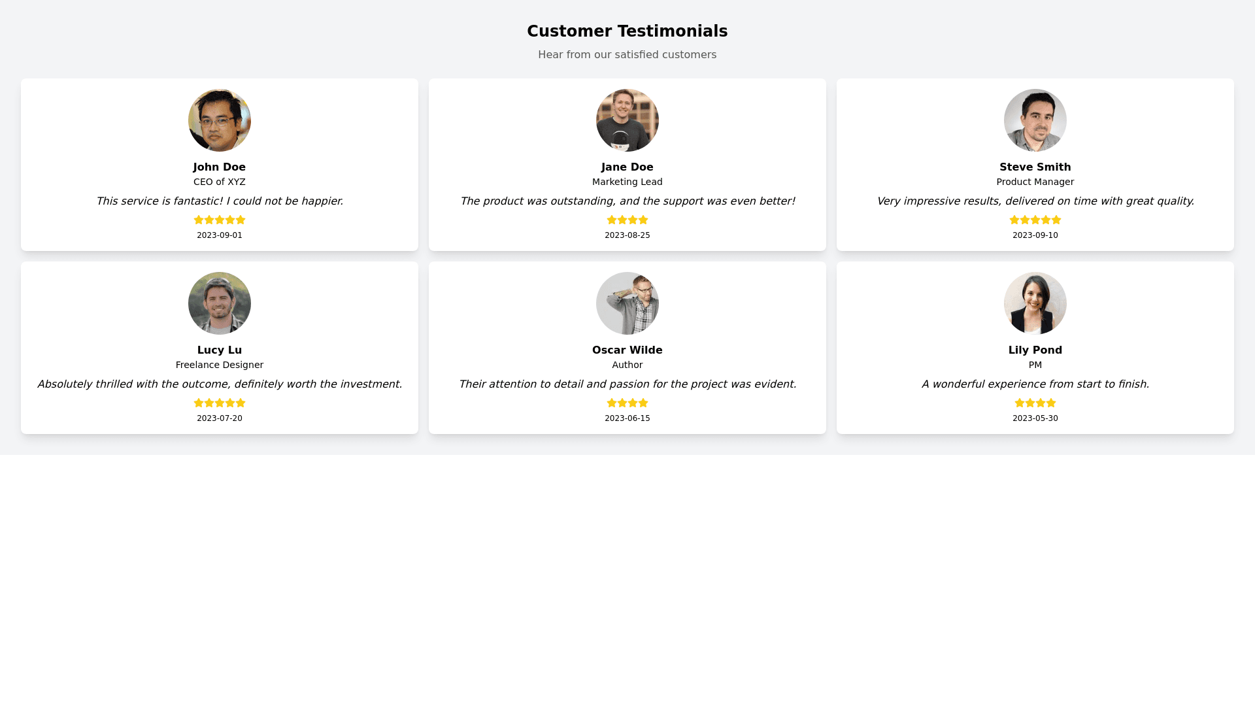
Task: Select the stars on Steve Smith's testimonial
Action: tap(1035, 220)
